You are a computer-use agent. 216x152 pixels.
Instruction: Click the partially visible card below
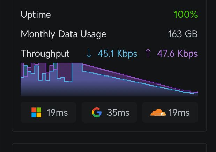tap(109, 147)
